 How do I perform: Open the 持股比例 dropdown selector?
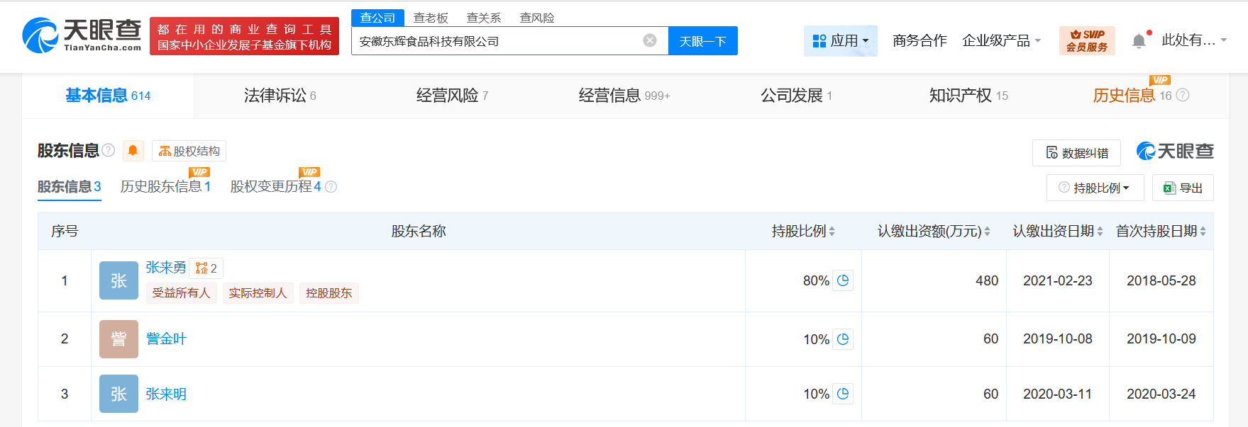click(x=1095, y=188)
